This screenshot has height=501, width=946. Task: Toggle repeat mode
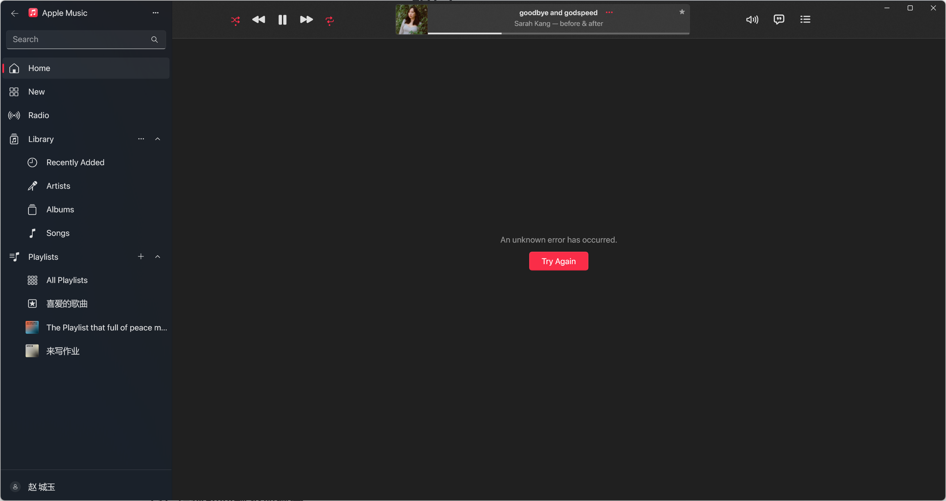coord(329,20)
